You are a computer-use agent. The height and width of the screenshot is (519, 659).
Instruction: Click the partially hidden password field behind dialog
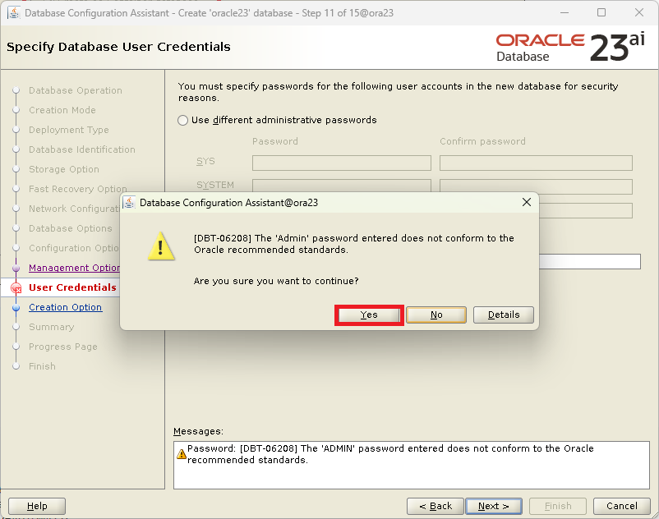[590, 262]
